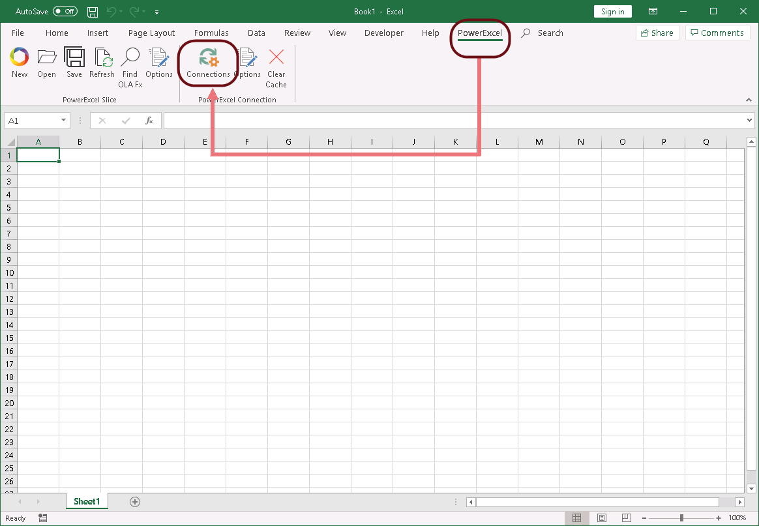
Task: Select row 20 header
Action: pyautogui.click(x=9, y=403)
